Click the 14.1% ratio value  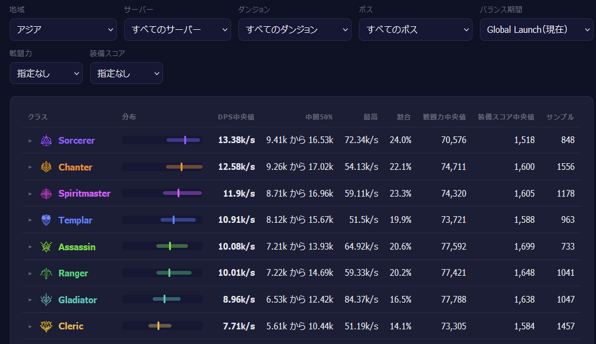click(x=401, y=326)
